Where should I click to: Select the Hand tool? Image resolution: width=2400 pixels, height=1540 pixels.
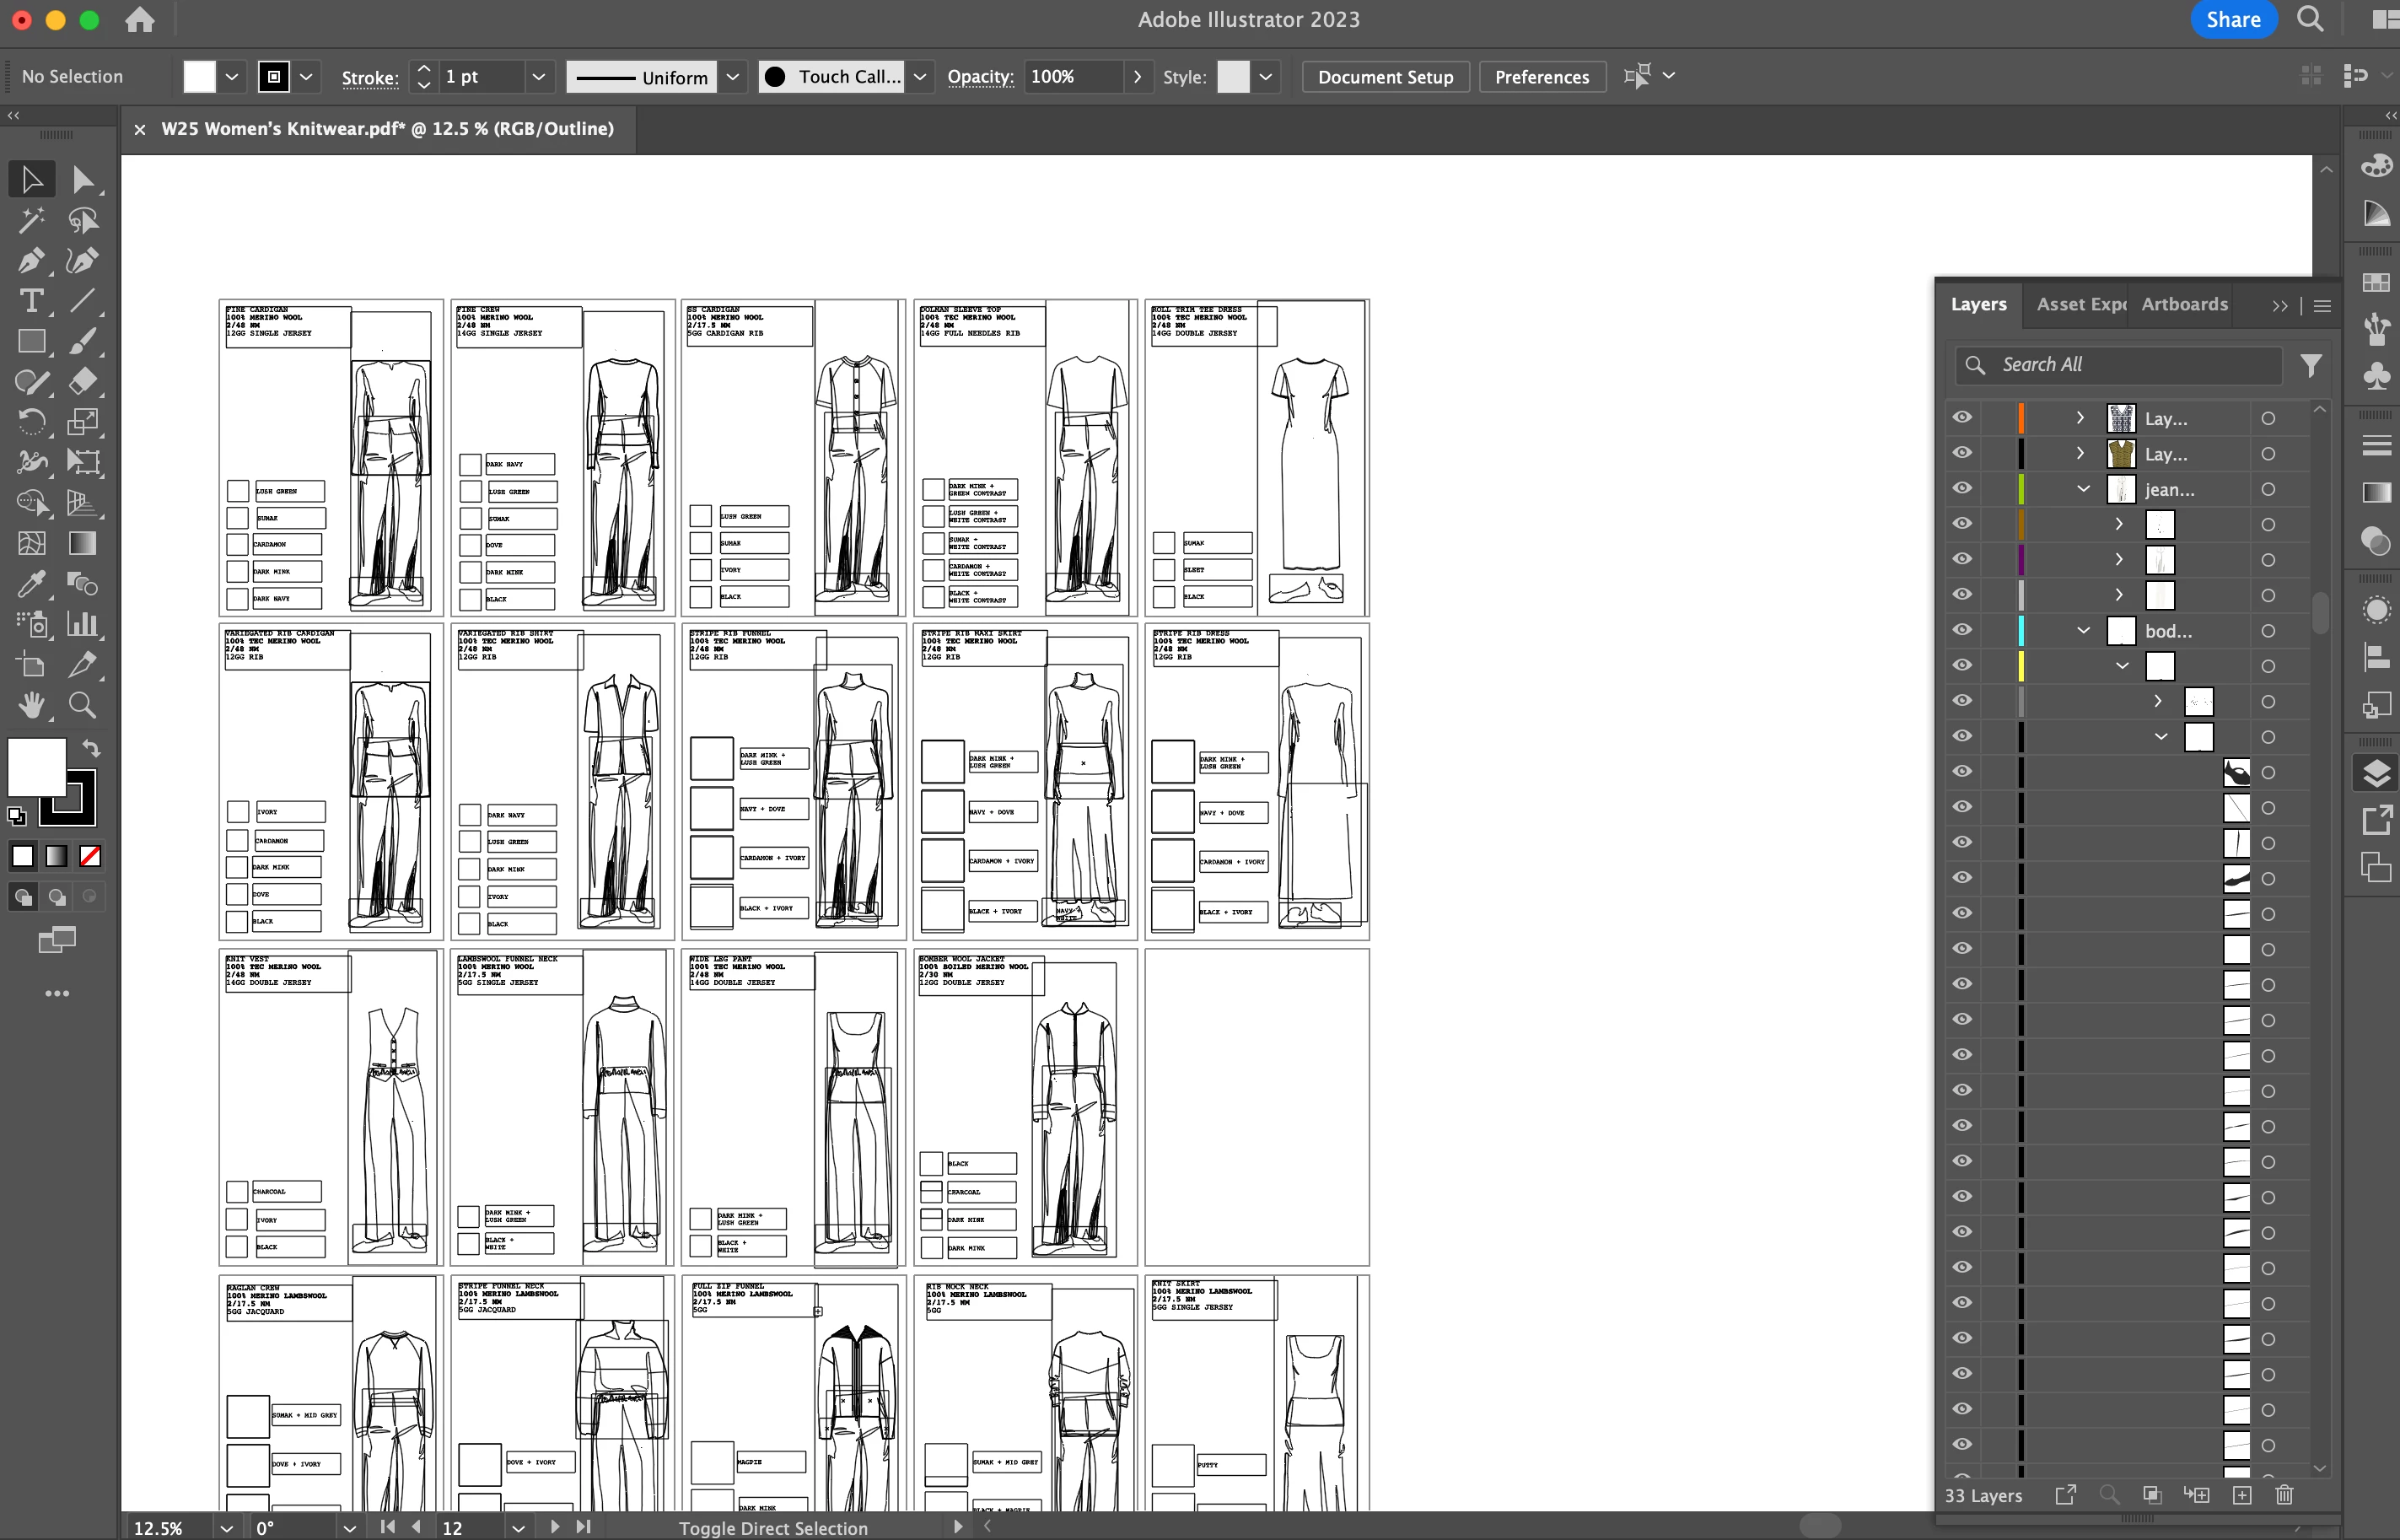point(30,706)
